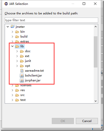Select the src folder label

point(22,95)
